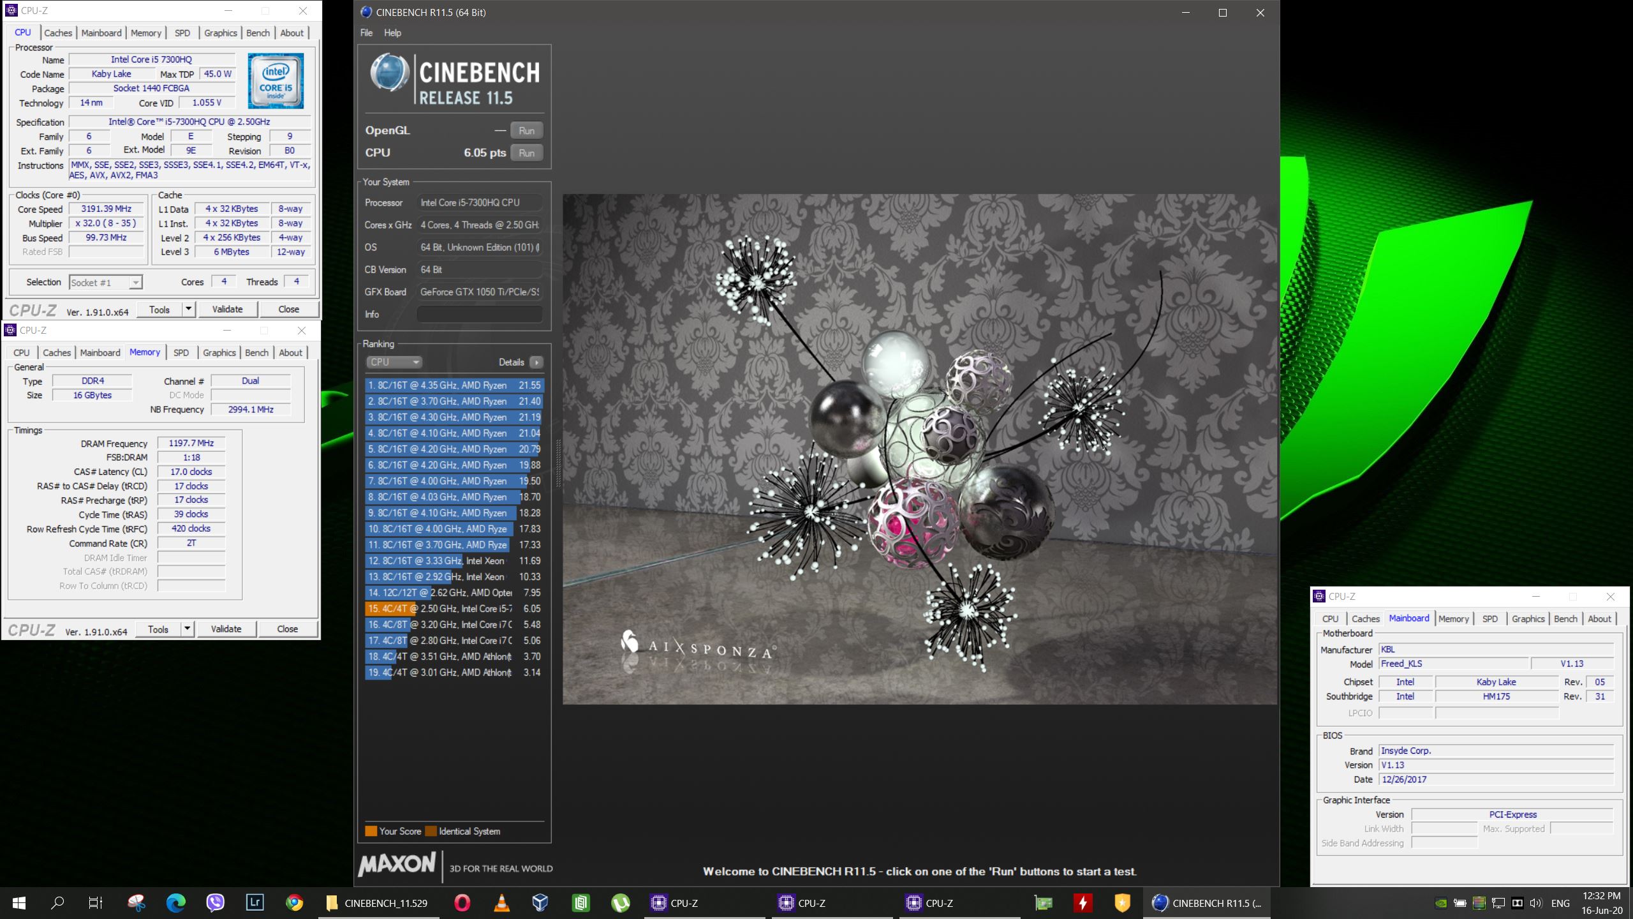Image resolution: width=1633 pixels, height=919 pixels.
Task: Open Task View on the taskbar
Action: click(96, 903)
